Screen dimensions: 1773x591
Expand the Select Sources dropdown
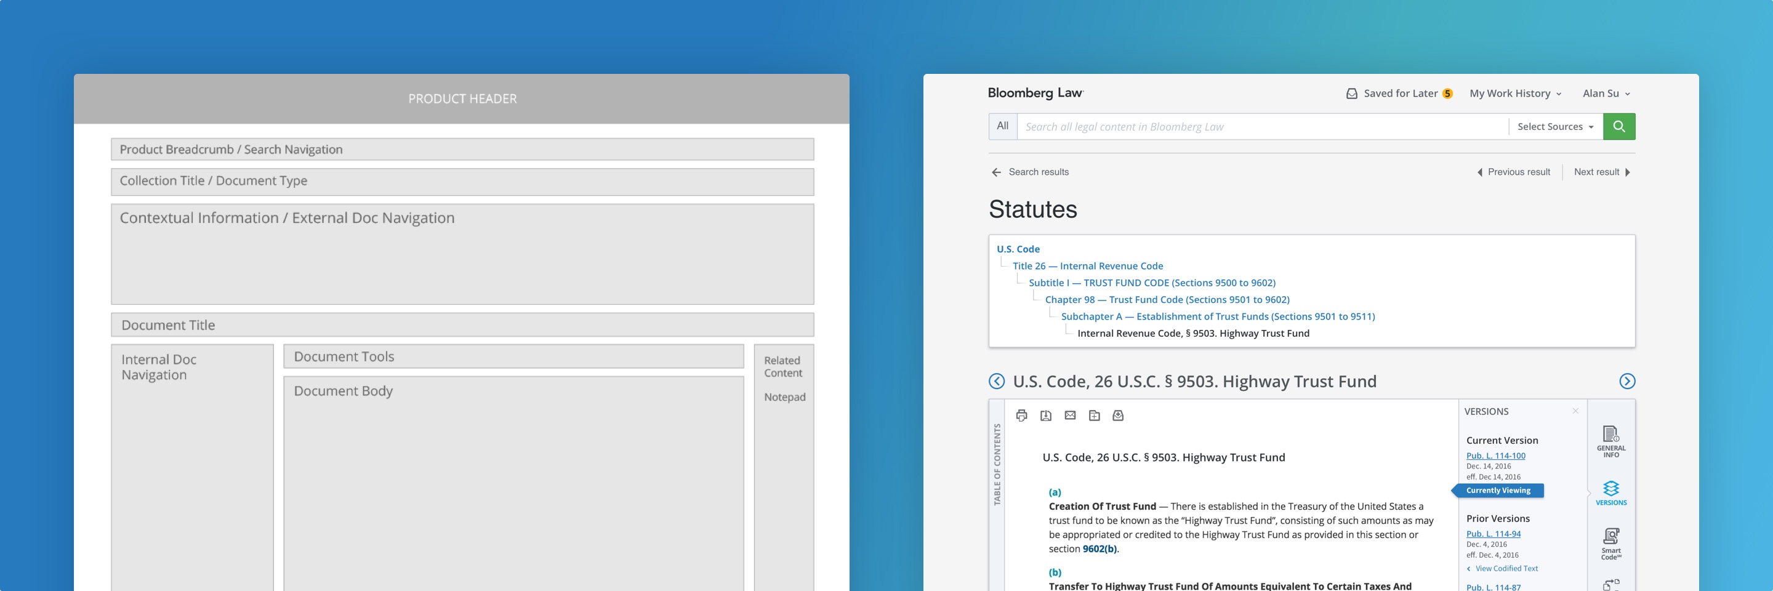[1555, 127]
